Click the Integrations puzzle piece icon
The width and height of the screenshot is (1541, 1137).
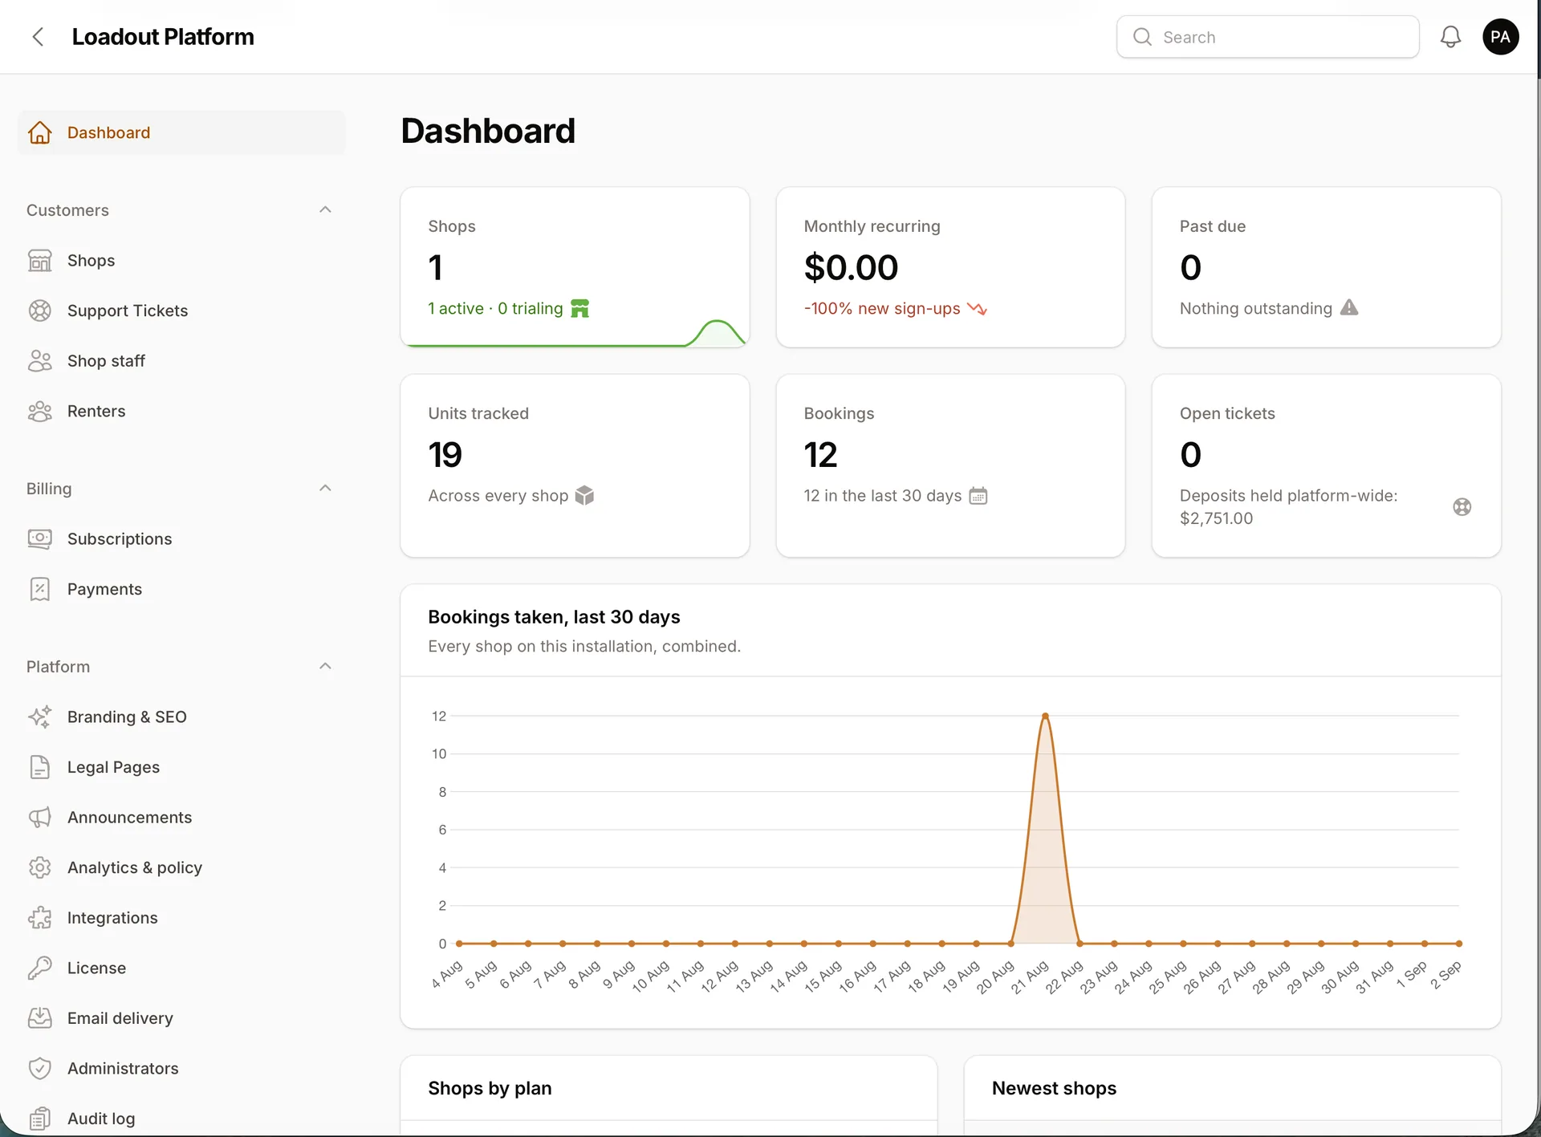39,917
